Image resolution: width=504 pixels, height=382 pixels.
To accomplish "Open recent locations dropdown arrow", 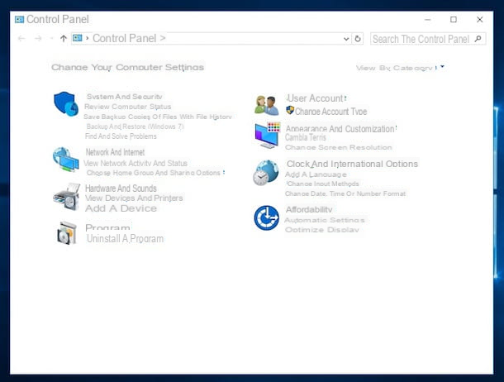I will 51,39.
